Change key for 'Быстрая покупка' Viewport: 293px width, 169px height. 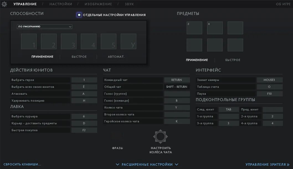[84, 130]
